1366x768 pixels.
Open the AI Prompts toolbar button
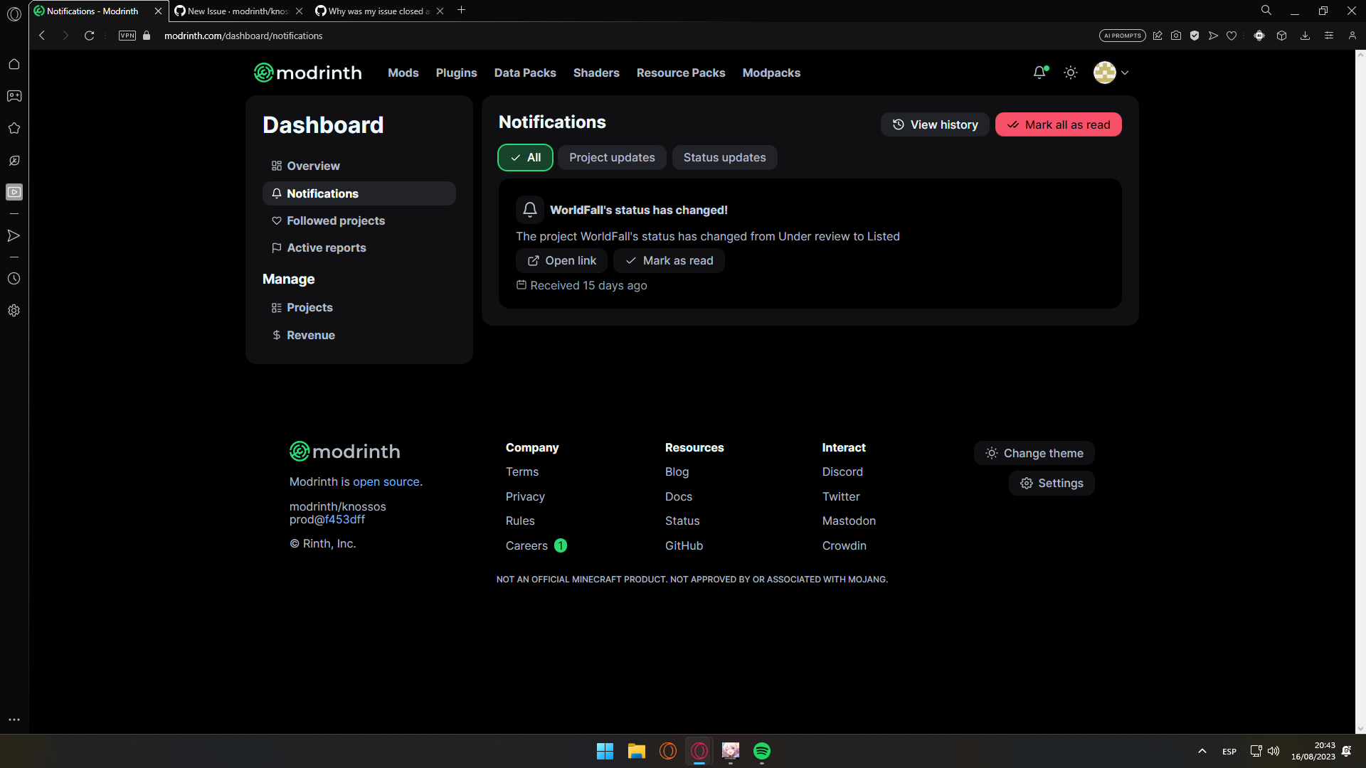point(1122,35)
